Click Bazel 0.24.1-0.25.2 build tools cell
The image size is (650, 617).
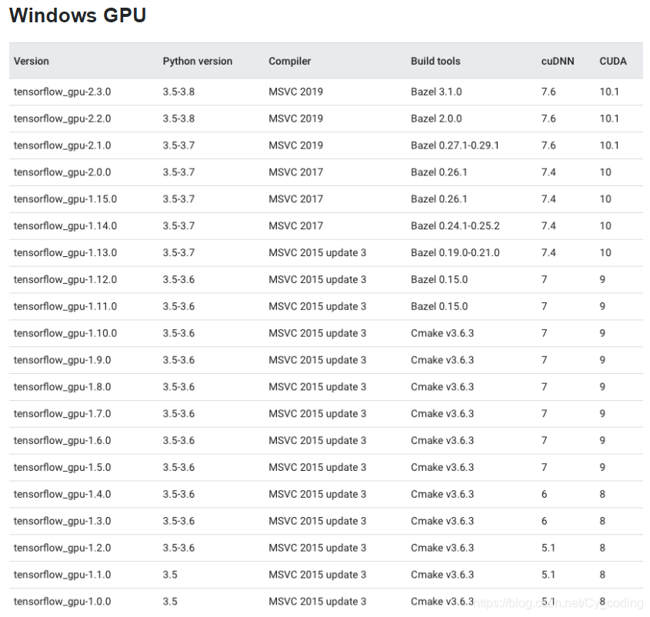[455, 226]
